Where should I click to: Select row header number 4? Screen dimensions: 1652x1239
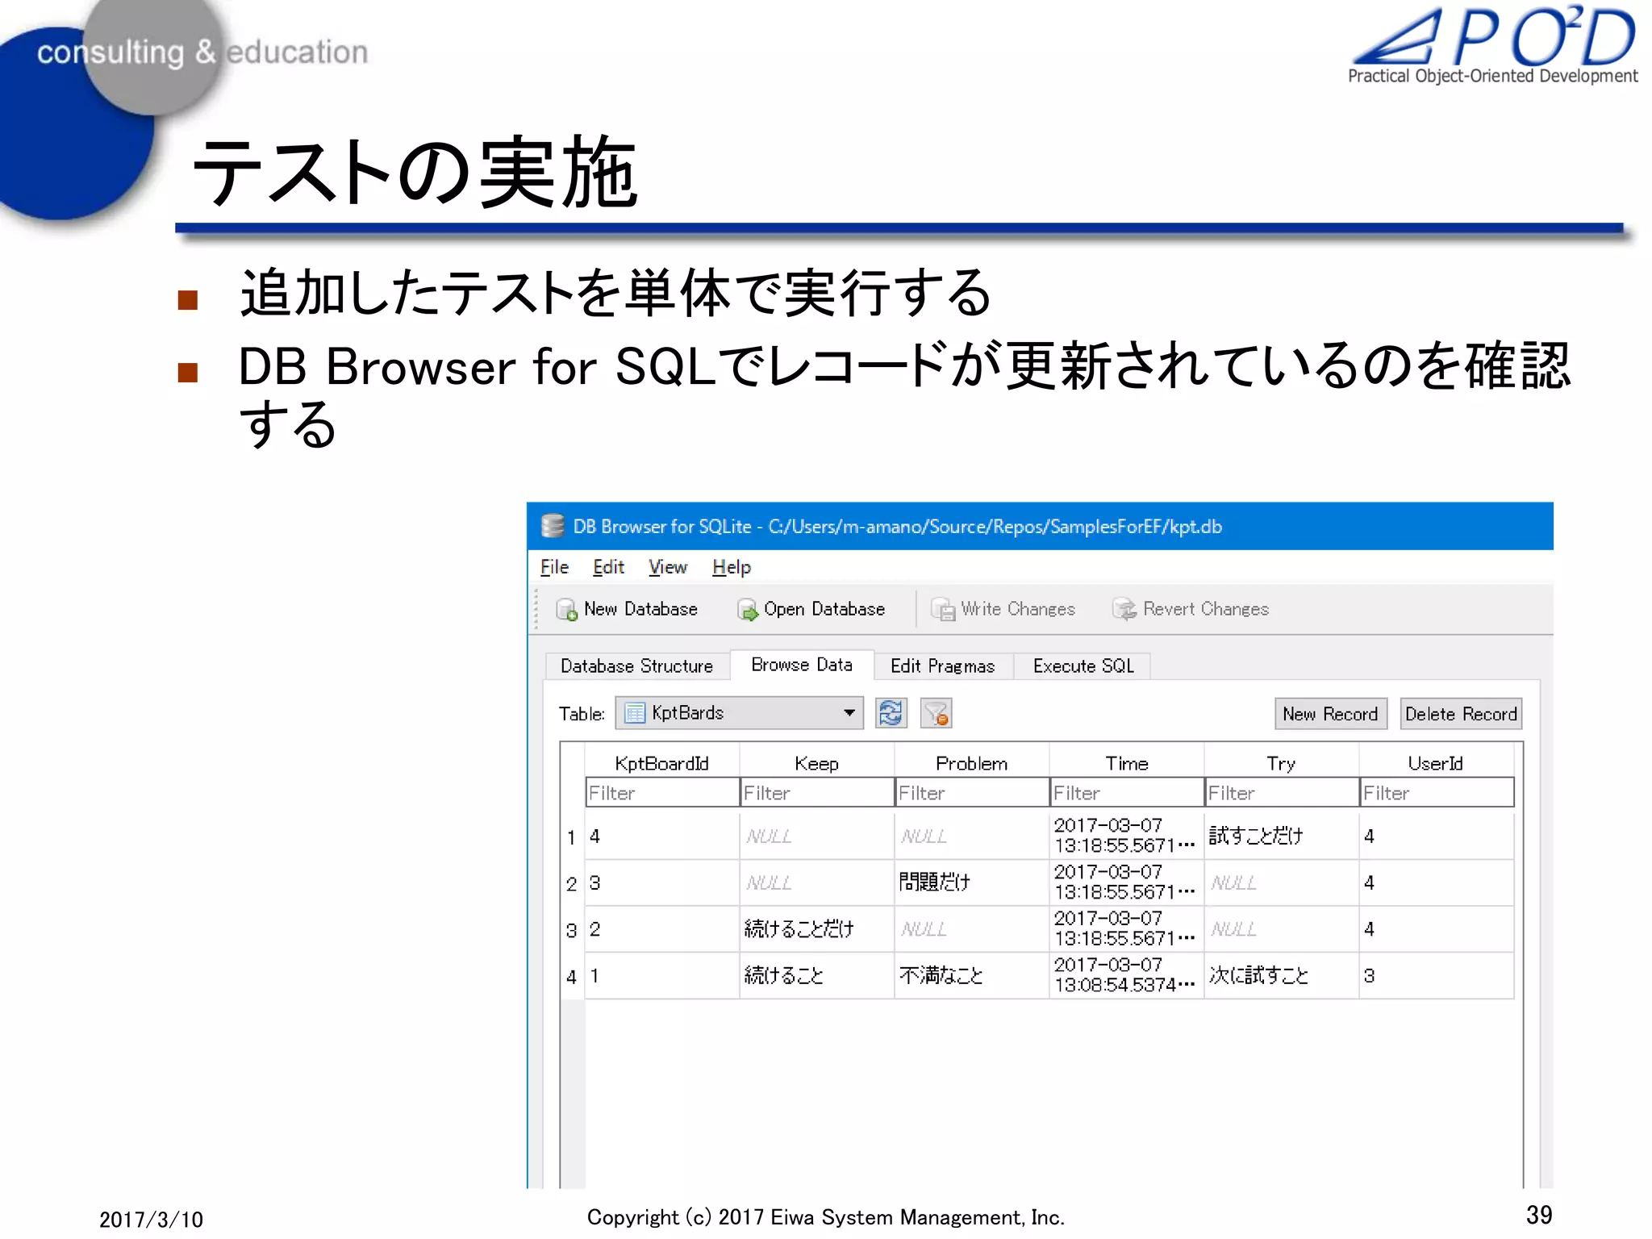pos(572,977)
